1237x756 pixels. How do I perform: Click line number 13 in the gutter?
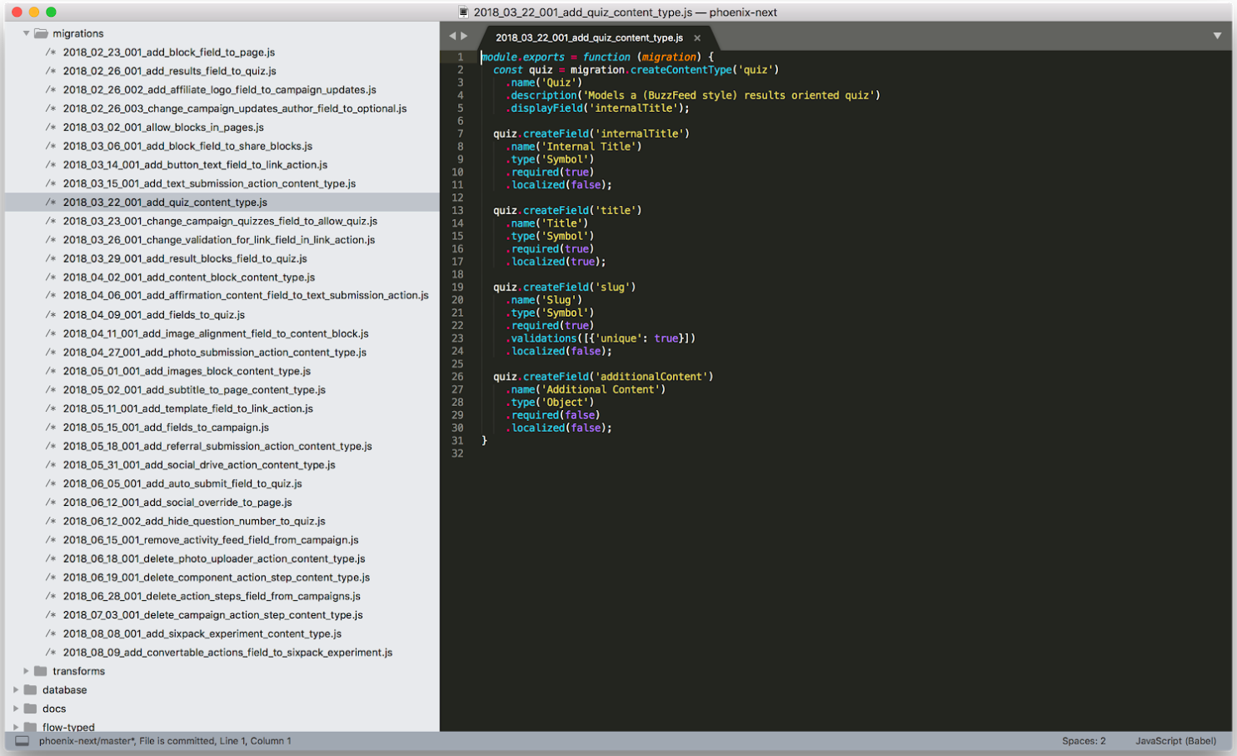pyautogui.click(x=457, y=211)
